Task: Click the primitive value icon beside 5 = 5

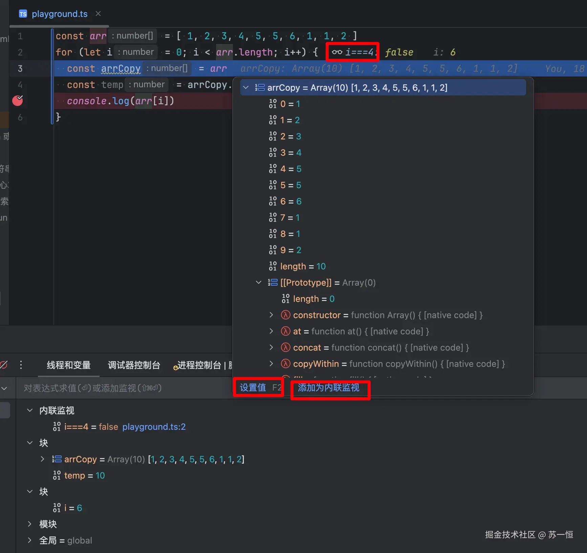Action: tap(273, 185)
